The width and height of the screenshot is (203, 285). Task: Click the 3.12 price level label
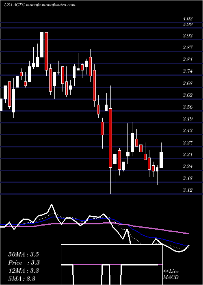point(188,190)
